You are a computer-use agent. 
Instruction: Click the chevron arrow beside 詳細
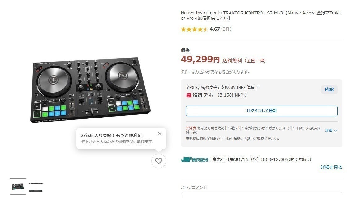336,130
